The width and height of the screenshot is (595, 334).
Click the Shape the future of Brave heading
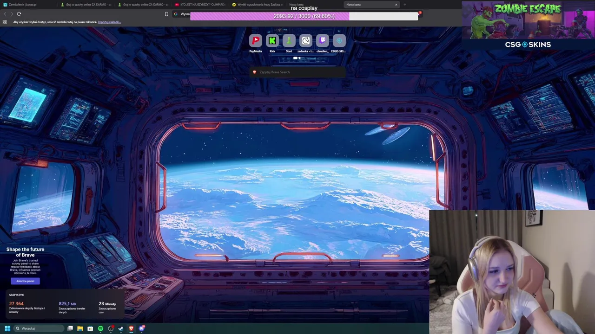[x=25, y=252]
